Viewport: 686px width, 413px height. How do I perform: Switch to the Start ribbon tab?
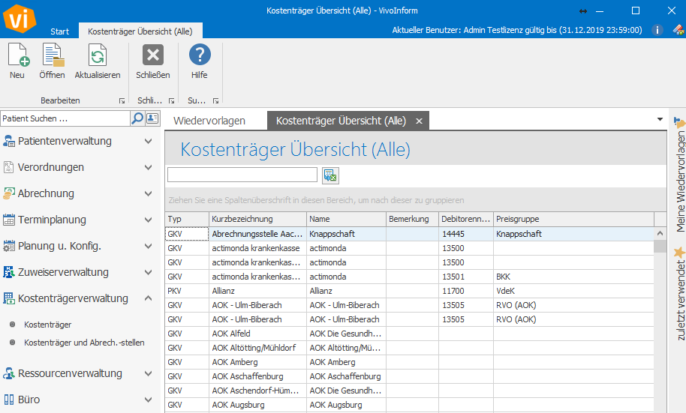[59, 31]
